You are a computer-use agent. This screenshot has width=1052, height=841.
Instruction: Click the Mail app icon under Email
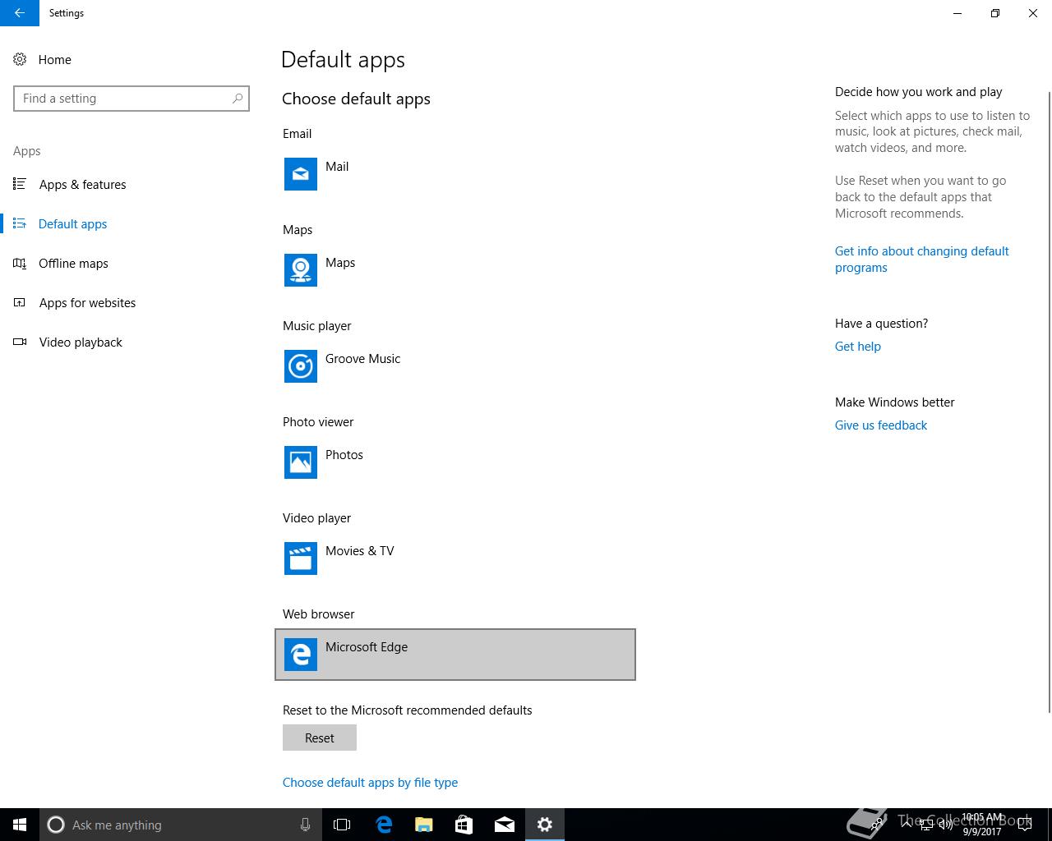click(x=301, y=174)
